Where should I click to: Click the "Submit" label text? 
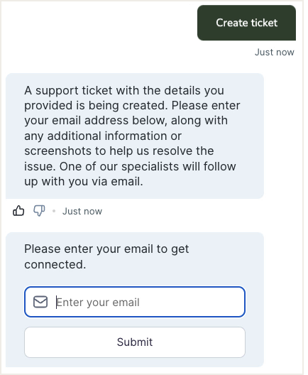(x=135, y=342)
